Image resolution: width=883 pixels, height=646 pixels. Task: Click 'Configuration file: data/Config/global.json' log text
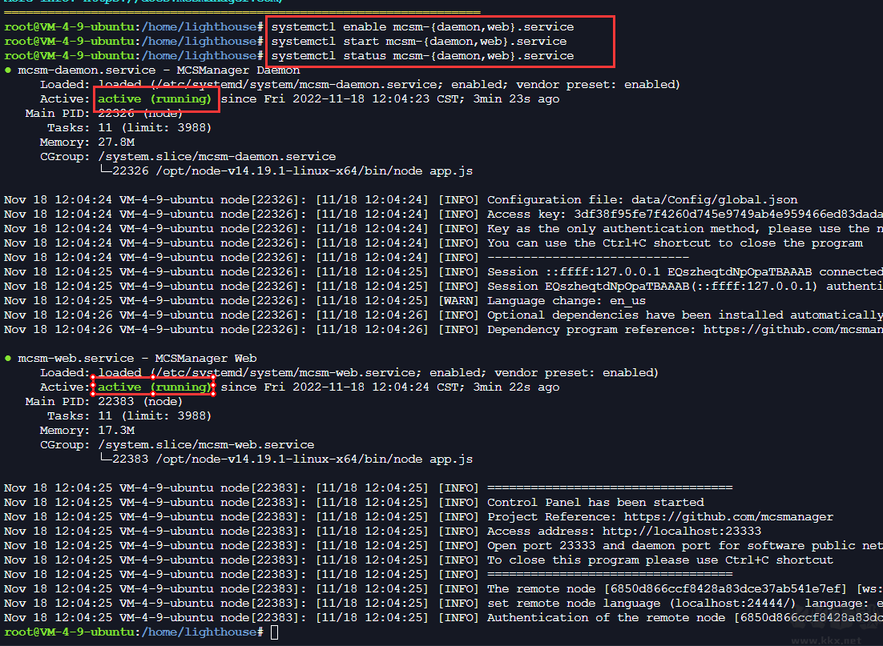pos(642,200)
